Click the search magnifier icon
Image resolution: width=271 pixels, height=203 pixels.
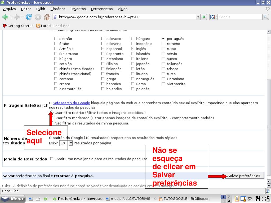click(265, 17)
